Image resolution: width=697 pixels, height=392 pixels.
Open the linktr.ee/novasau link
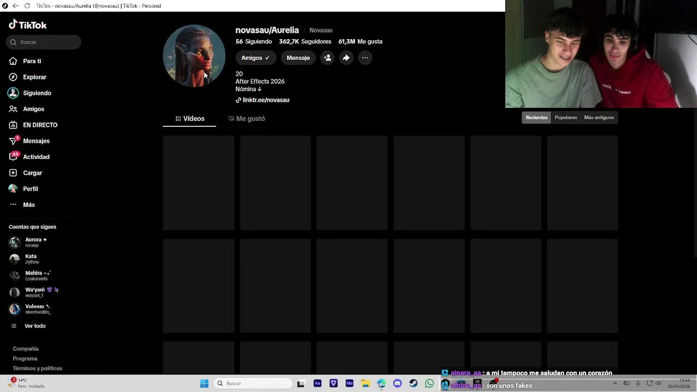click(262, 100)
